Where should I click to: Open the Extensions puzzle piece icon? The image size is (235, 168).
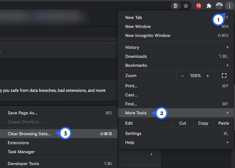[209, 6]
